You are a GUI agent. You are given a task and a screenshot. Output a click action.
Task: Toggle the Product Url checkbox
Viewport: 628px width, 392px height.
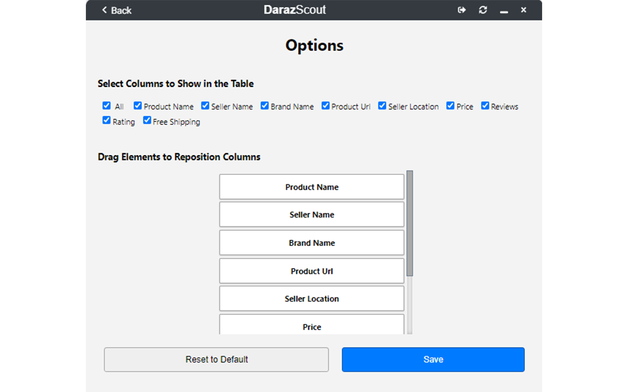point(325,106)
